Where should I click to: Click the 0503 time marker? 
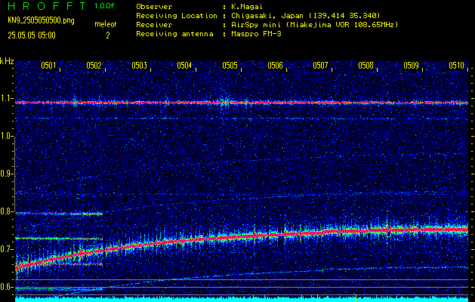pyautogui.click(x=140, y=66)
